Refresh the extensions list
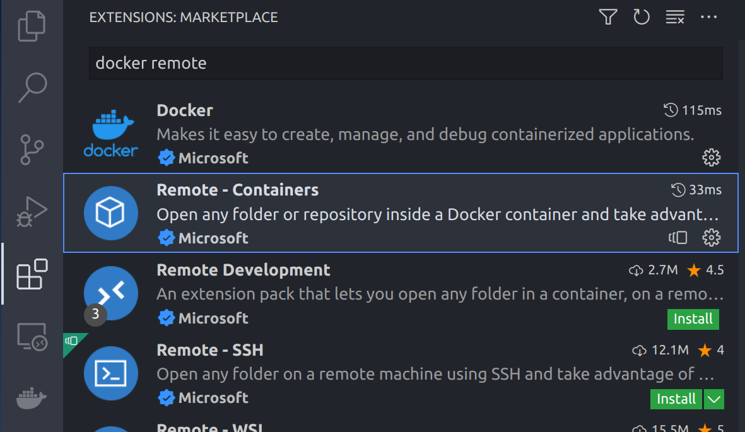 pyautogui.click(x=642, y=17)
